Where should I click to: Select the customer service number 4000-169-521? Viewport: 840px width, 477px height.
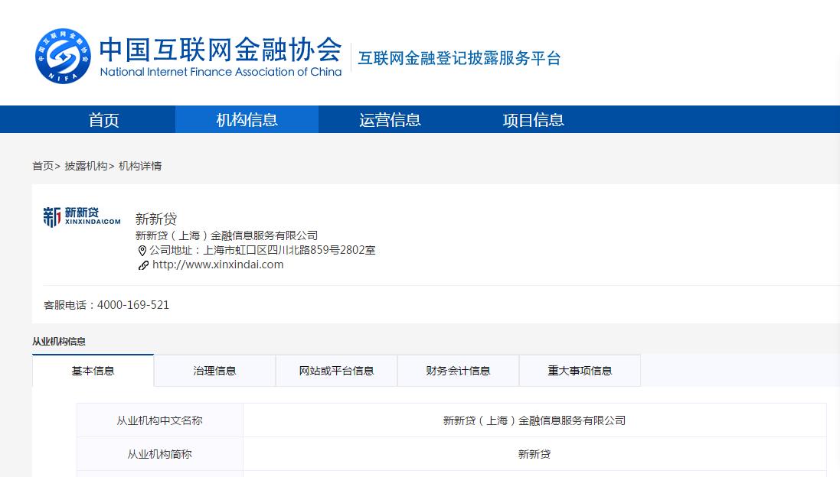tap(133, 304)
